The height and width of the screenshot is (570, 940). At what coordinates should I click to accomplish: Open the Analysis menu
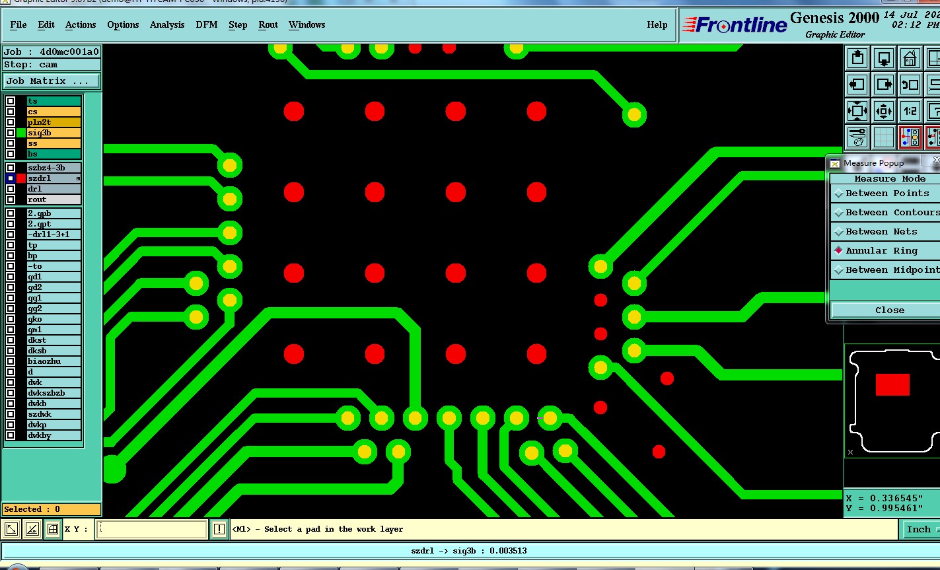tap(167, 24)
